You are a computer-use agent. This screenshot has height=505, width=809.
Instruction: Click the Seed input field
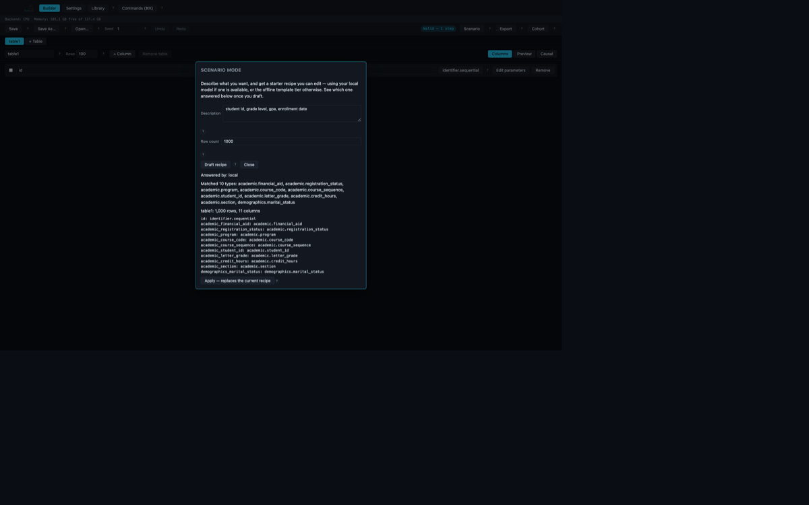(127, 29)
